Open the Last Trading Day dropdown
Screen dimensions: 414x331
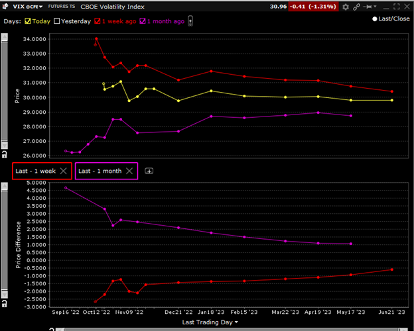click(x=210, y=322)
